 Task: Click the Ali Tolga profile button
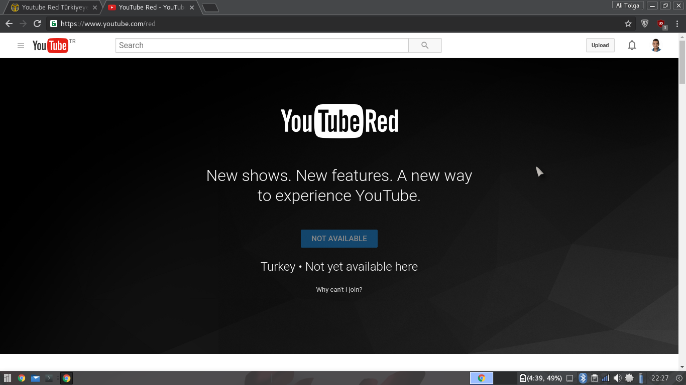click(628, 6)
